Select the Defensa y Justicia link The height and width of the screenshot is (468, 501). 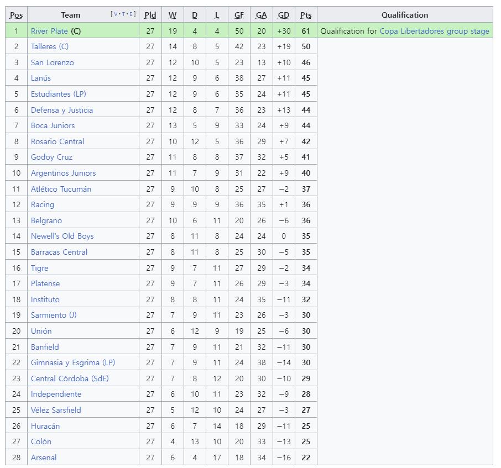click(x=62, y=110)
